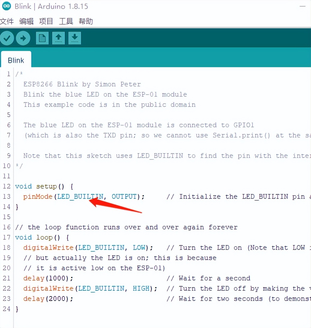Click the Arduino logo in title bar

[6, 6]
